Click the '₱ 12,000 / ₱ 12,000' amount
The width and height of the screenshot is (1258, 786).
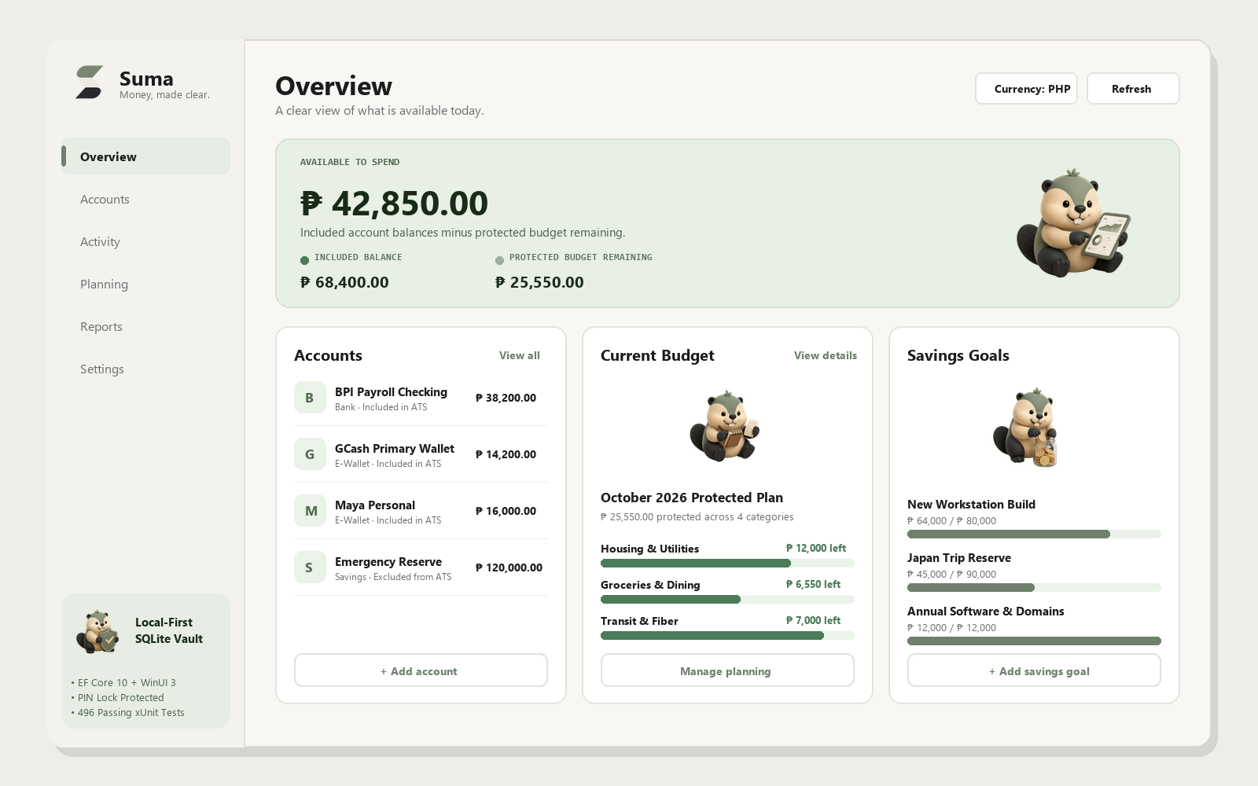click(951, 627)
